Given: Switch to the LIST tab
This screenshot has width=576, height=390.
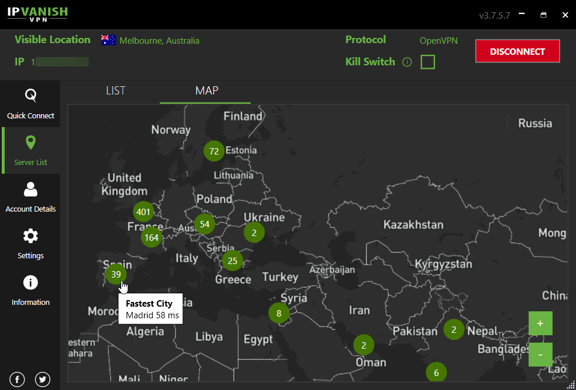Looking at the screenshot, I should [x=115, y=91].
